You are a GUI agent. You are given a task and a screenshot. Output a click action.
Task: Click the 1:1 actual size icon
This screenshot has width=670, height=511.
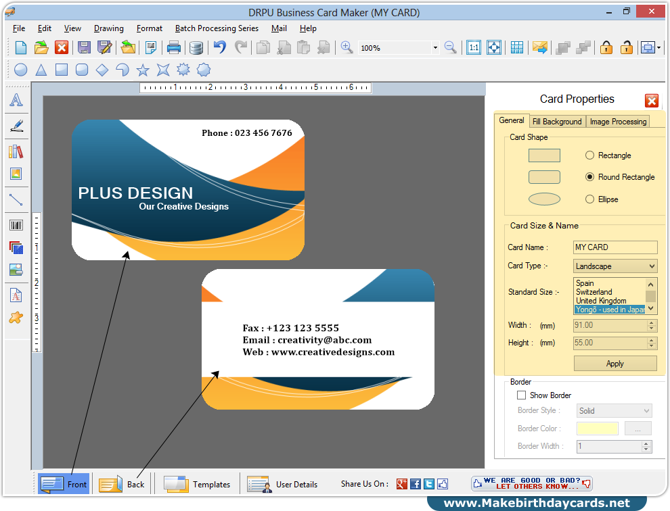(x=474, y=47)
